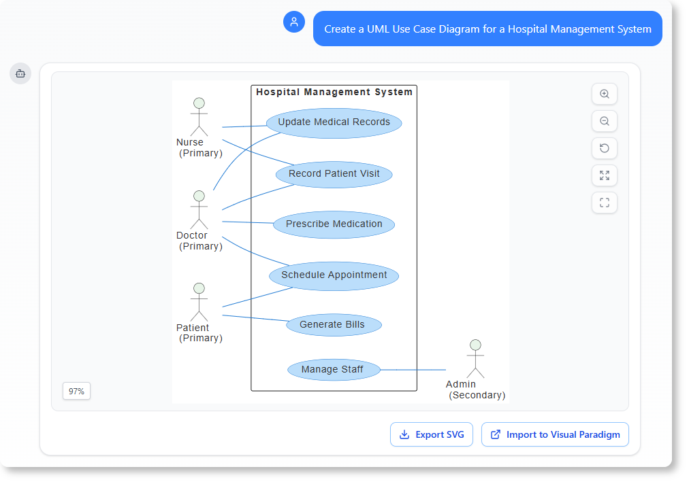
Task: Click the external-link icon on Import button
Action: click(496, 434)
